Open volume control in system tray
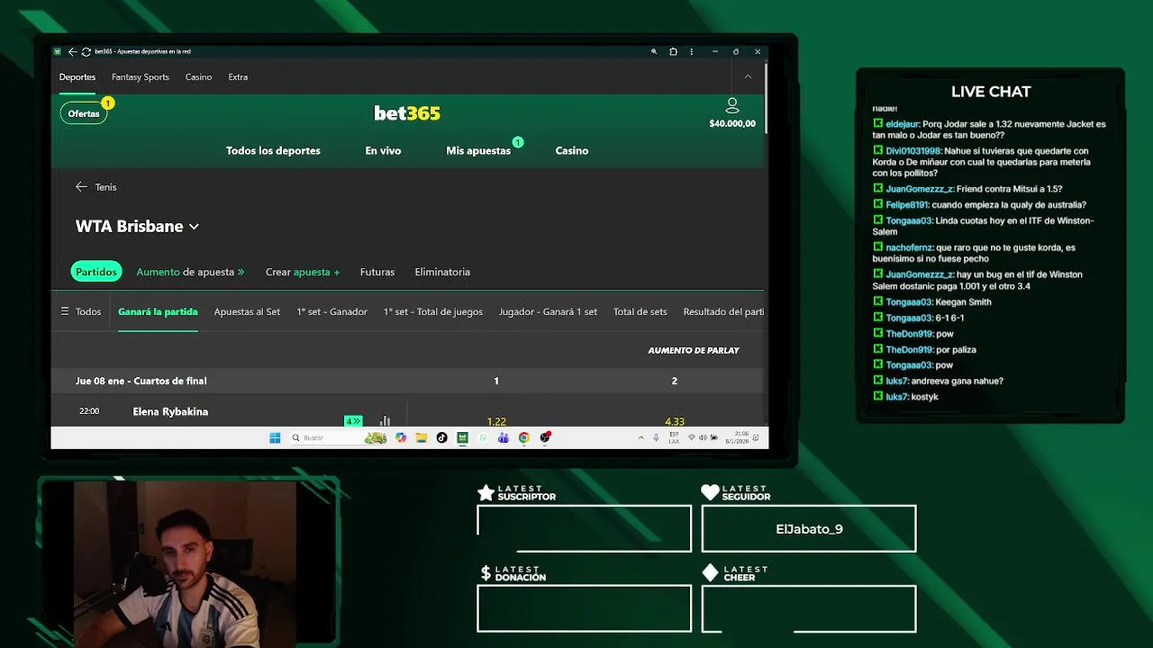1153x648 pixels. click(703, 437)
